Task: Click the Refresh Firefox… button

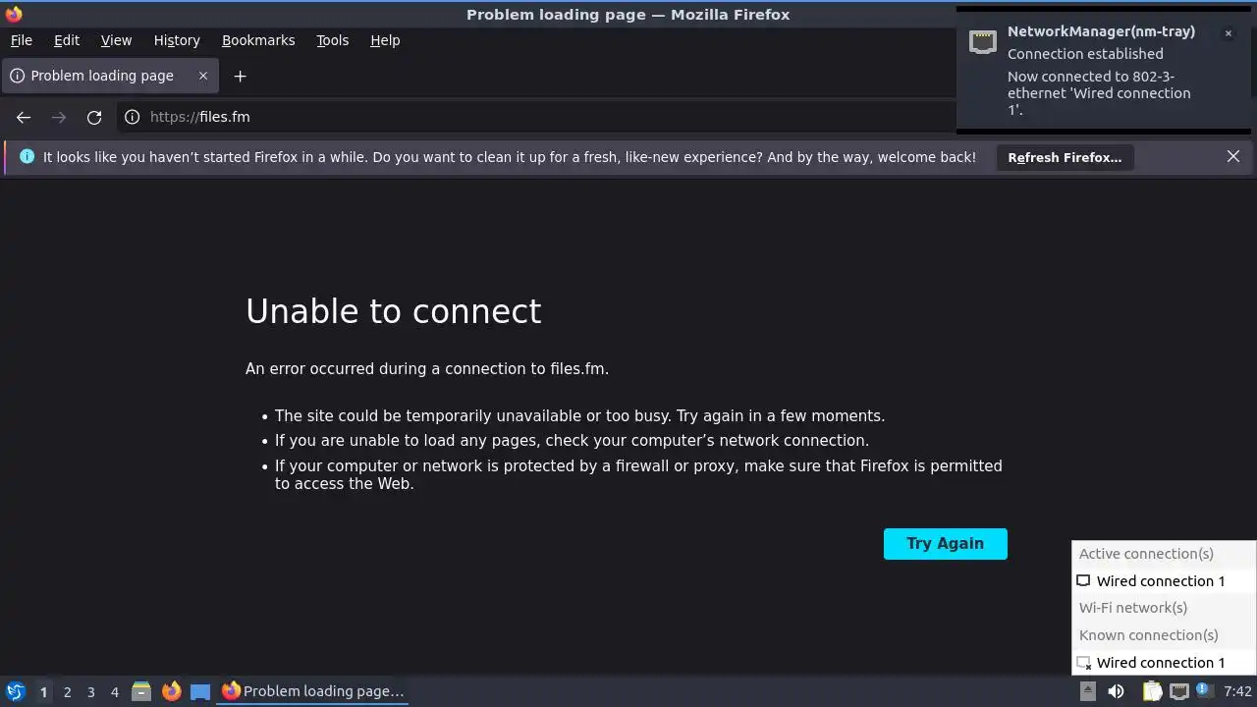Action: pyautogui.click(x=1065, y=157)
